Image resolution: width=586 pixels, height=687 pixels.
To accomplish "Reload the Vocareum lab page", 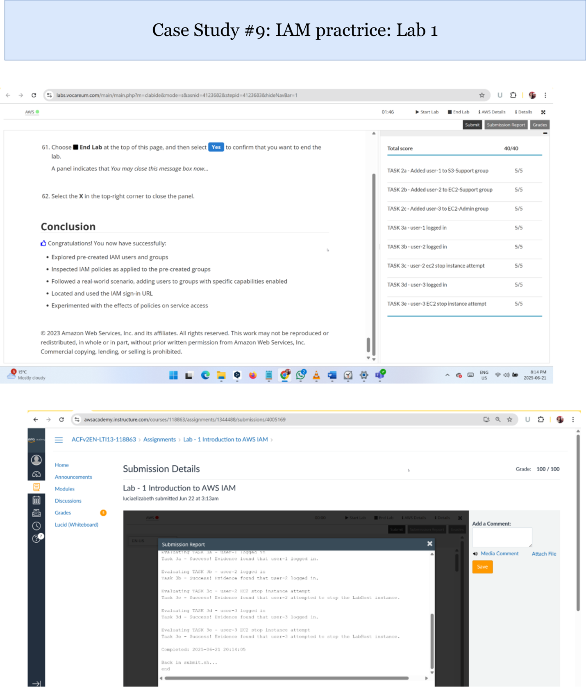I will click(x=34, y=95).
